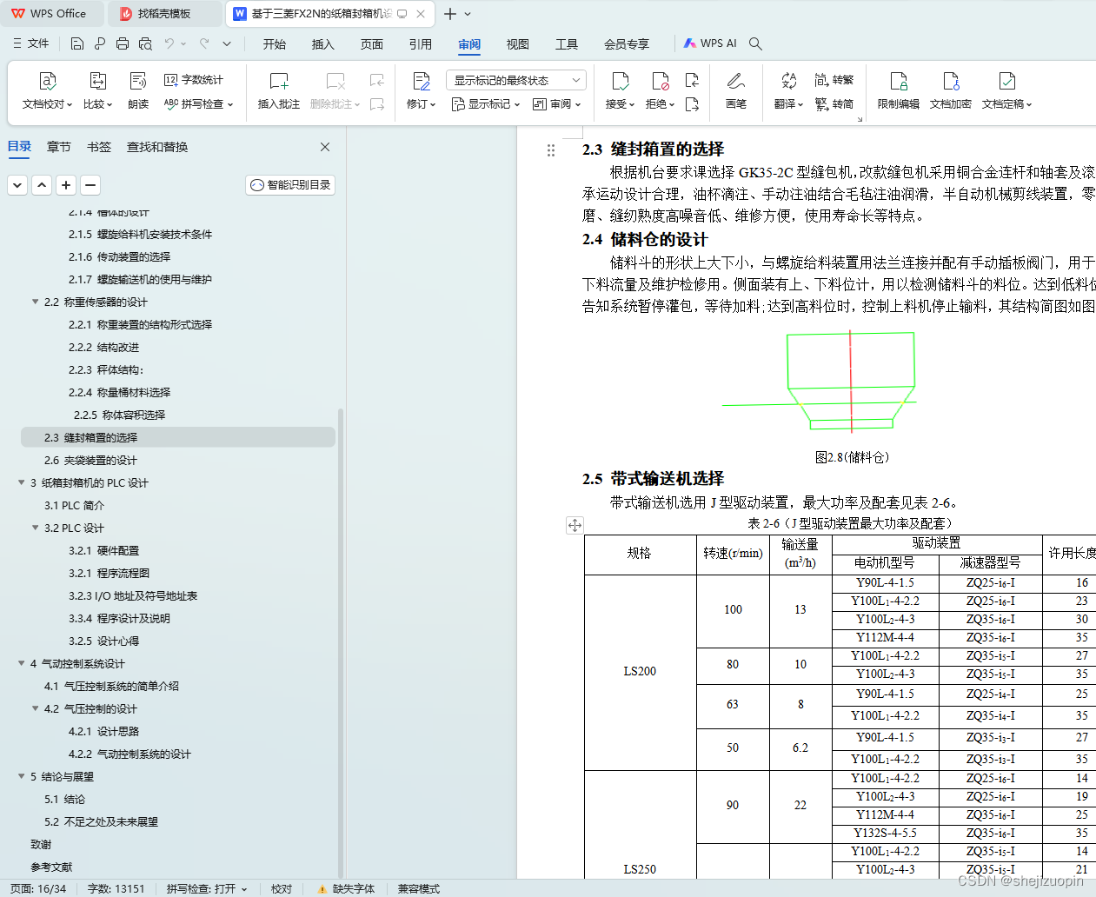Collapse the 3.2 PLC 设计 node
The image size is (1096, 897).
(36, 528)
